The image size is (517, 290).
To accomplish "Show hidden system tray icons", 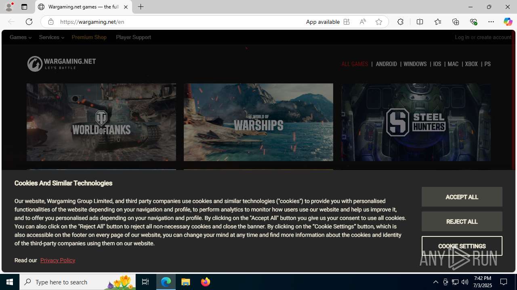I will 435,282.
